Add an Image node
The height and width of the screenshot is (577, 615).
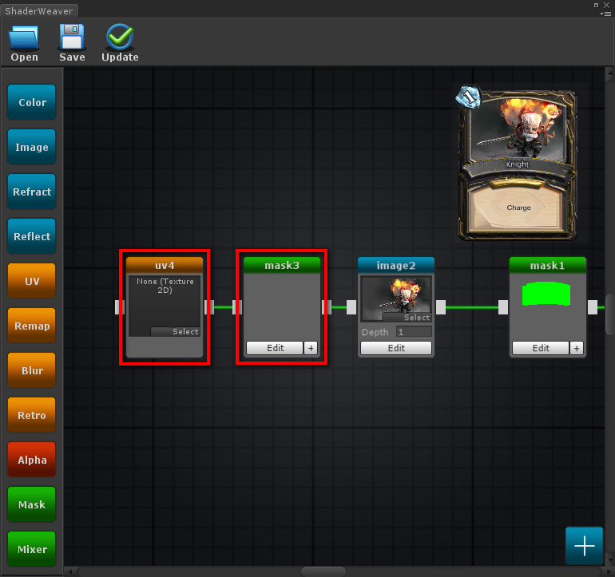(x=32, y=147)
